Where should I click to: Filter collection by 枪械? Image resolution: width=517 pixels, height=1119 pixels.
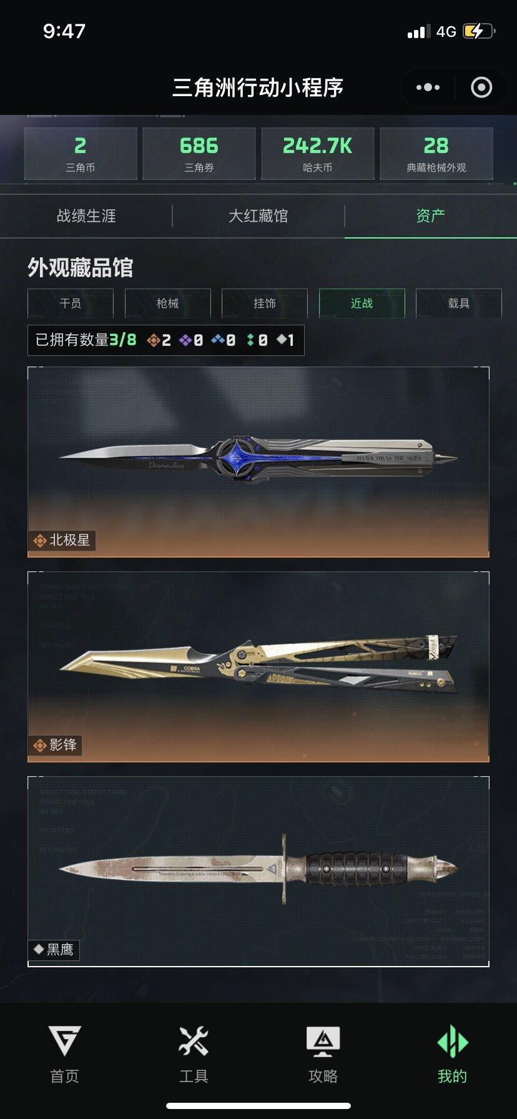[x=168, y=303]
